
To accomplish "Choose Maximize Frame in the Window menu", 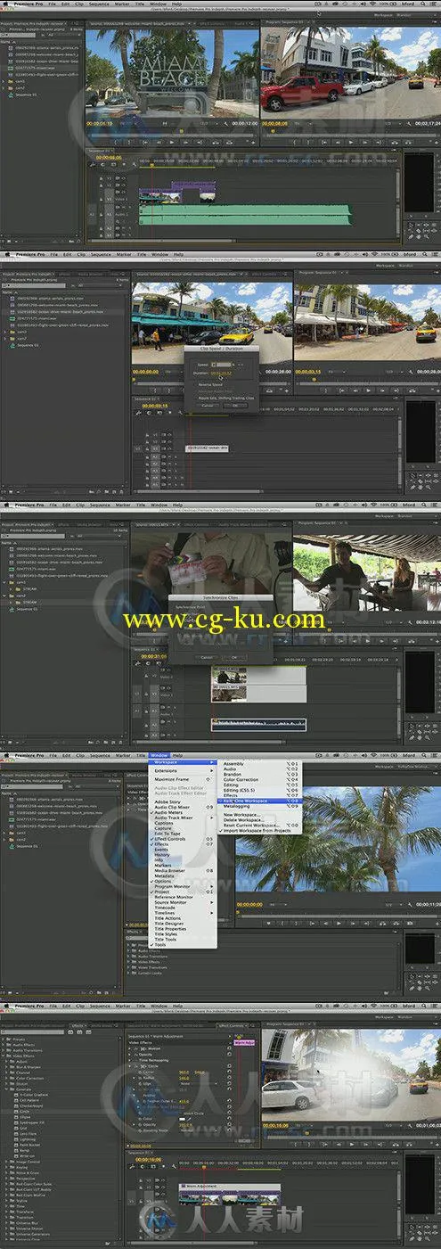I will click(x=183, y=779).
